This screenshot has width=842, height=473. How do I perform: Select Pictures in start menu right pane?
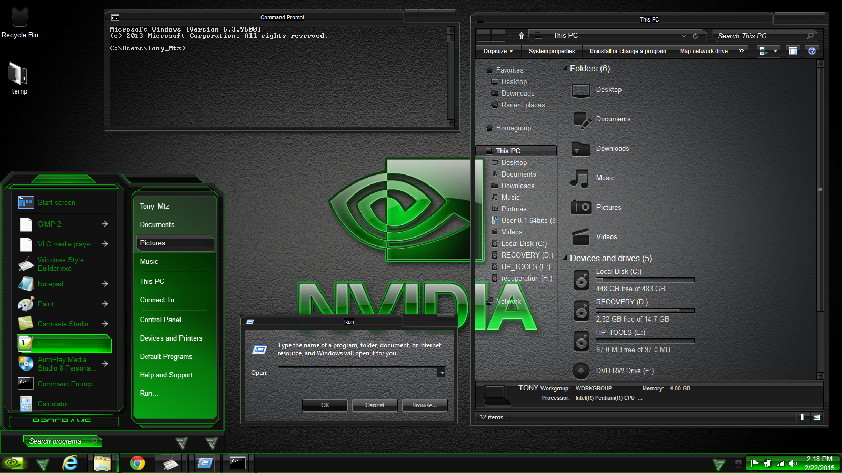175,243
